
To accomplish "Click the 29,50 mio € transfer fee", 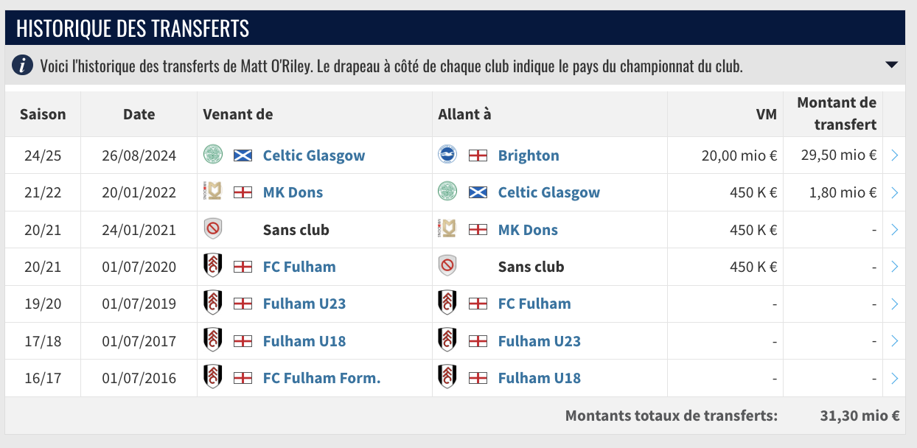I will (x=838, y=155).
